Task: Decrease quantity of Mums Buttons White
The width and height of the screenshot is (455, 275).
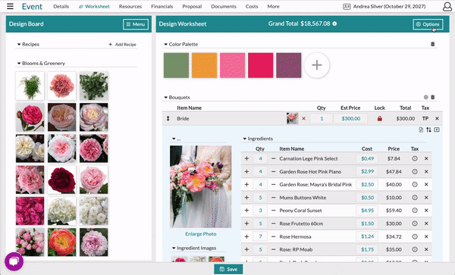Action: coord(273,198)
